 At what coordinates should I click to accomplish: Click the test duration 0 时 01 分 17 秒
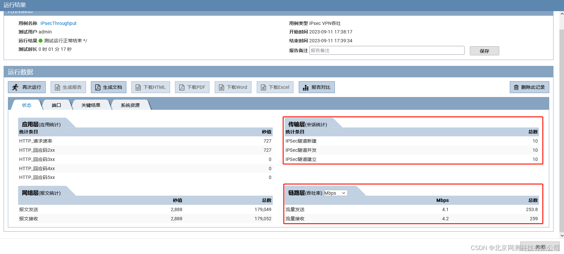[55, 49]
